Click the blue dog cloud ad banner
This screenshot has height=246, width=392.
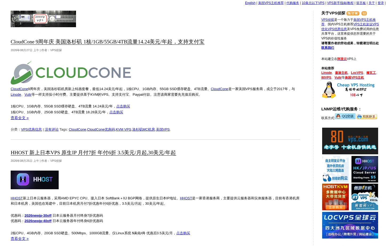tap(335, 169)
